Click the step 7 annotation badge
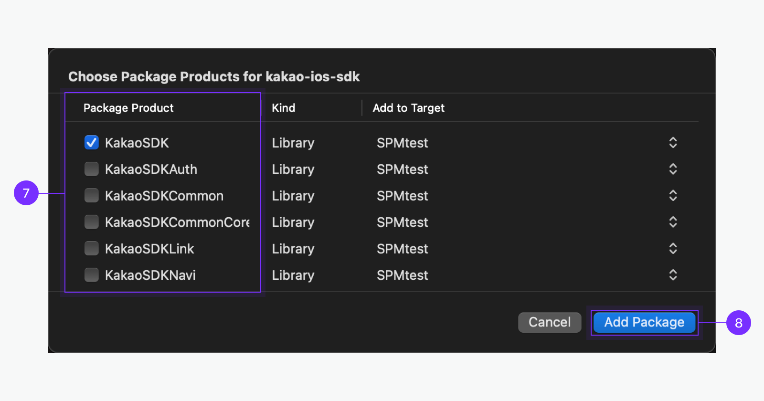The height and width of the screenshot is (401, 764). tap(26, 193)
